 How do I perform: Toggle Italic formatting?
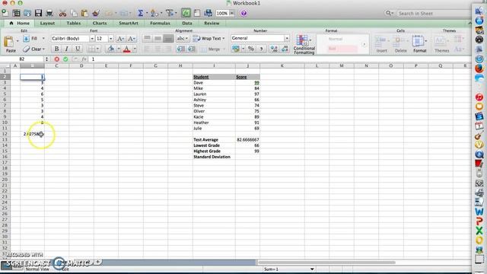[66, 49]
